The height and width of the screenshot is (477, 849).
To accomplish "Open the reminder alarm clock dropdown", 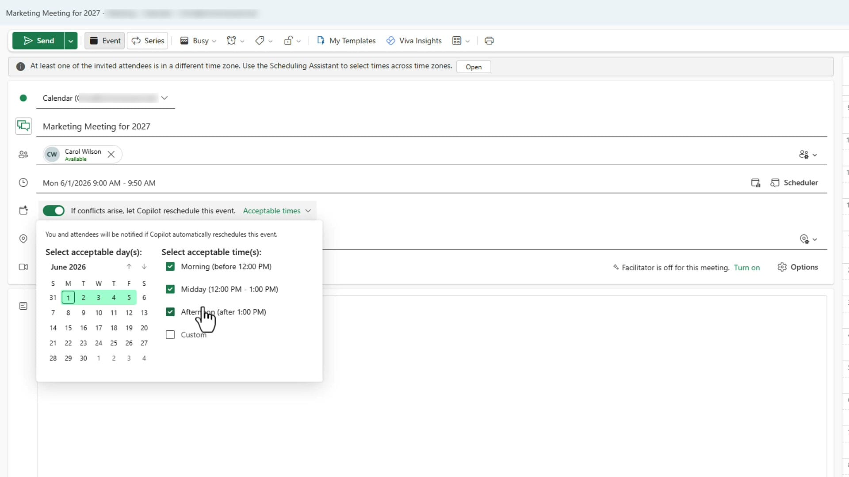I will [235, 41].
